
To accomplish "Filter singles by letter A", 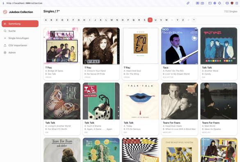I will point(46,20).
